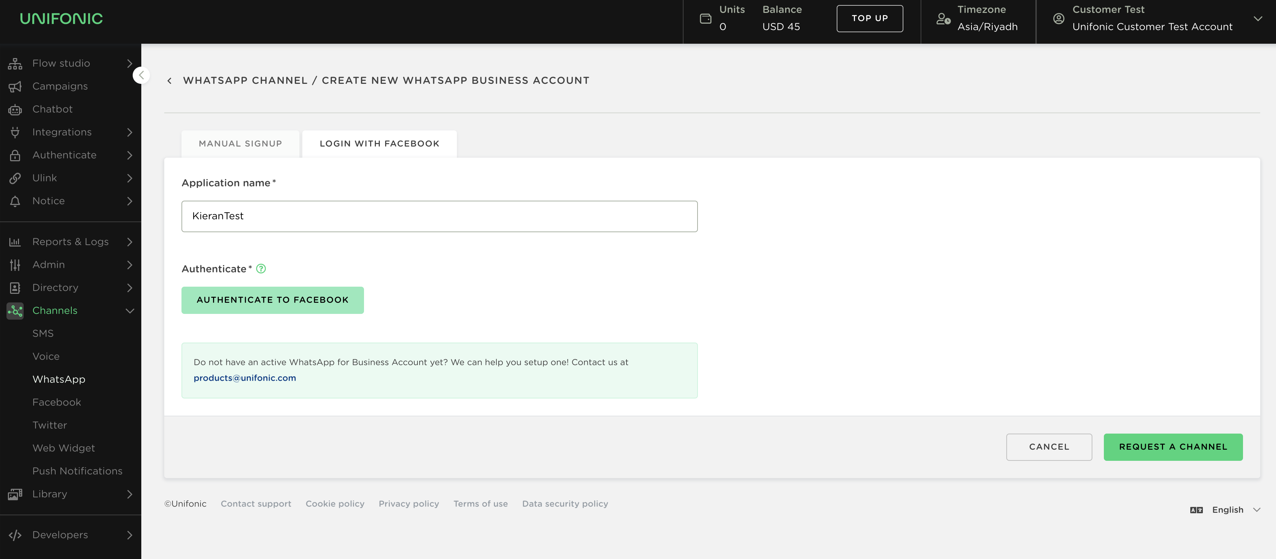Expand the Integrations menu chevron
1276x559 pixels.
[130, 132]
